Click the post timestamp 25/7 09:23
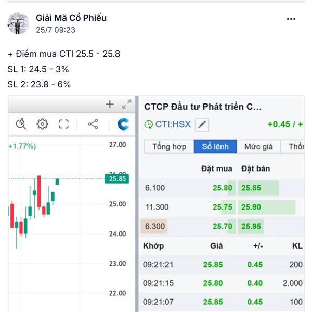The height and width of the screenshot is (312, 312). [x=56, y=30]
